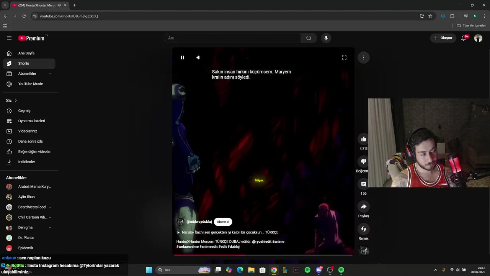Open the Aylin İlhan subscription

click(29, 197)
